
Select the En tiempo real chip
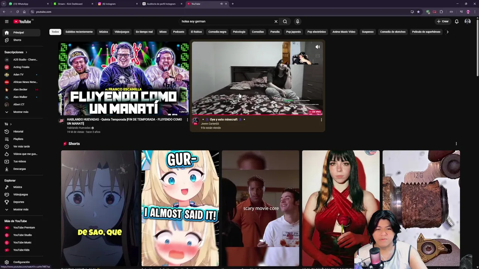click(x=144, y=32)
